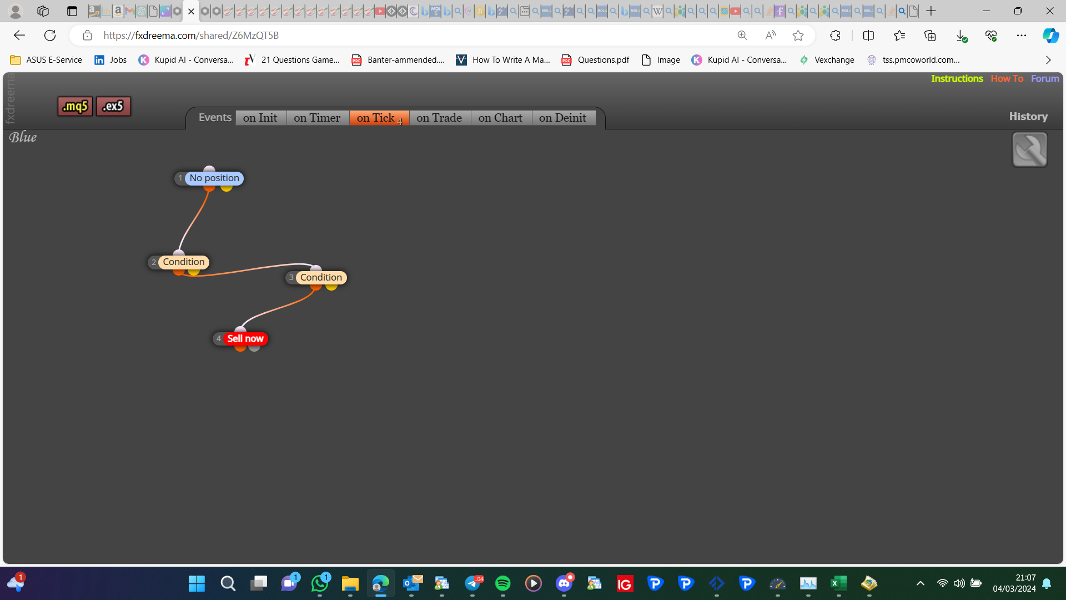Open ASUS E-Service bookmark folder

click(x=46, y=60)
